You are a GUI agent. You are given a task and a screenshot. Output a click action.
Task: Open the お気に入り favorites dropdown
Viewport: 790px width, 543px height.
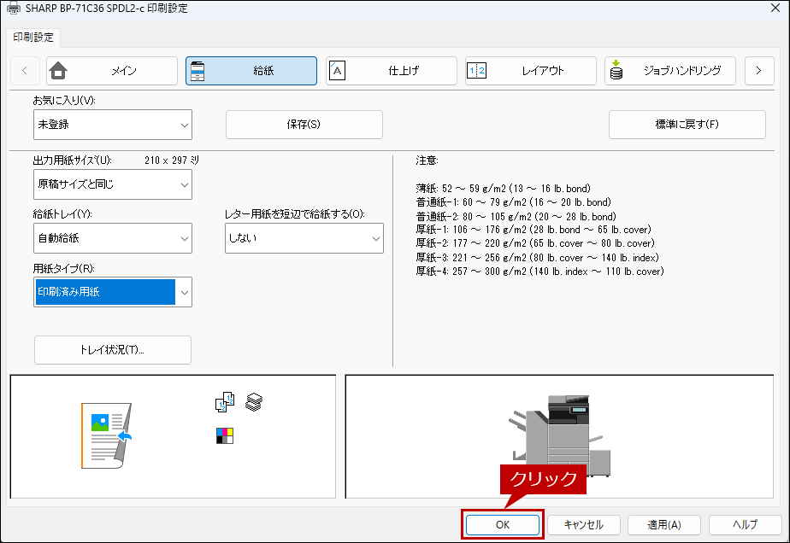tap(111, 125)
